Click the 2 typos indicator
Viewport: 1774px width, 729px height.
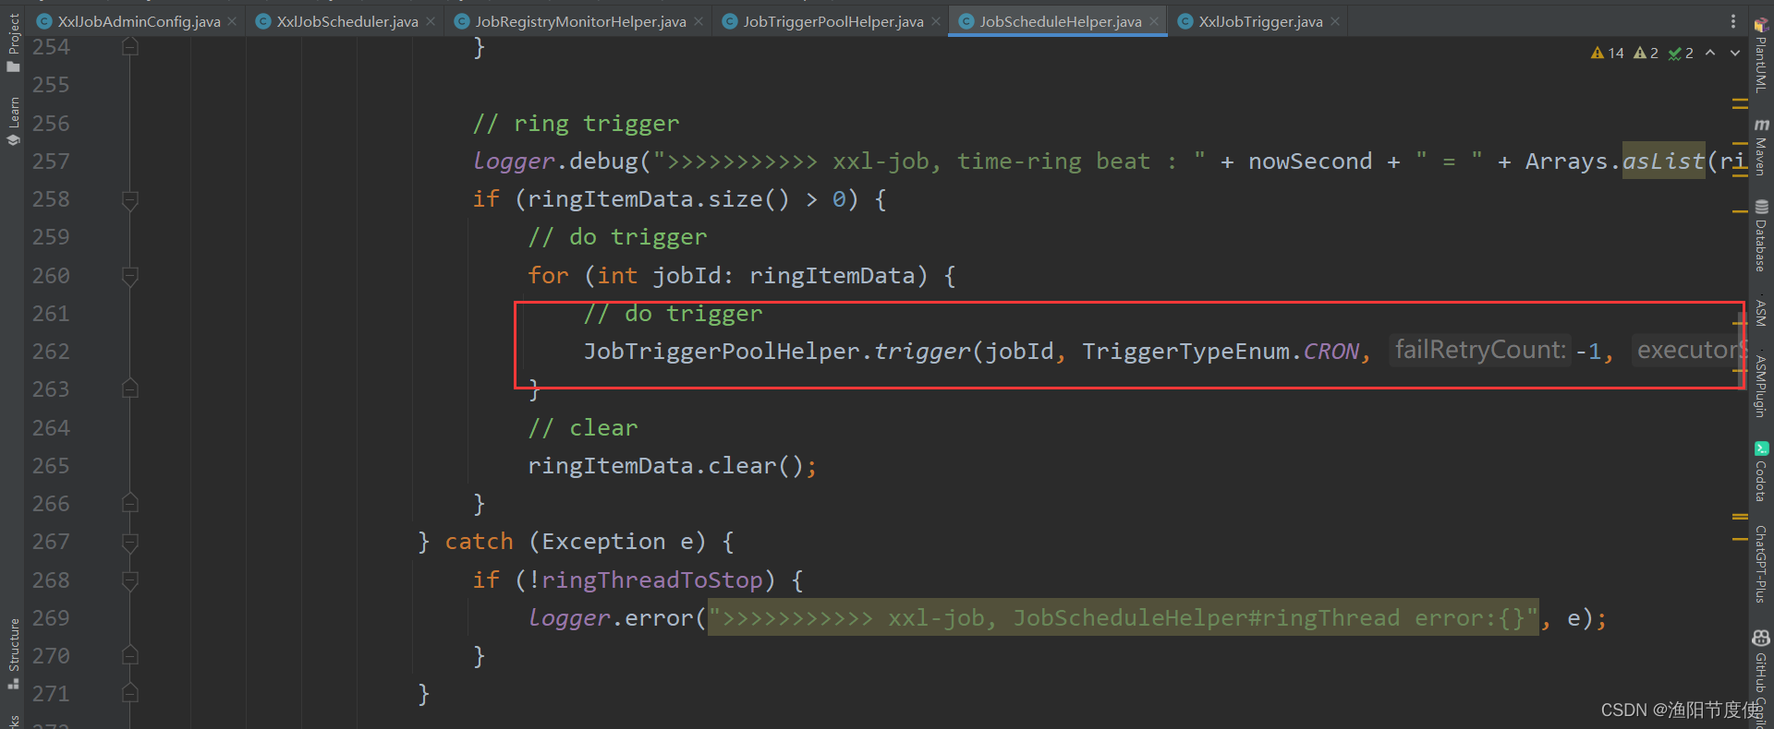tap(1681, 54)
